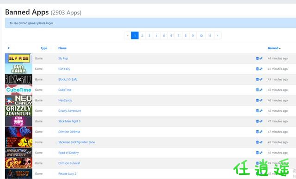Open the database icon in the NeoCandy row

(x=257, y=100)
